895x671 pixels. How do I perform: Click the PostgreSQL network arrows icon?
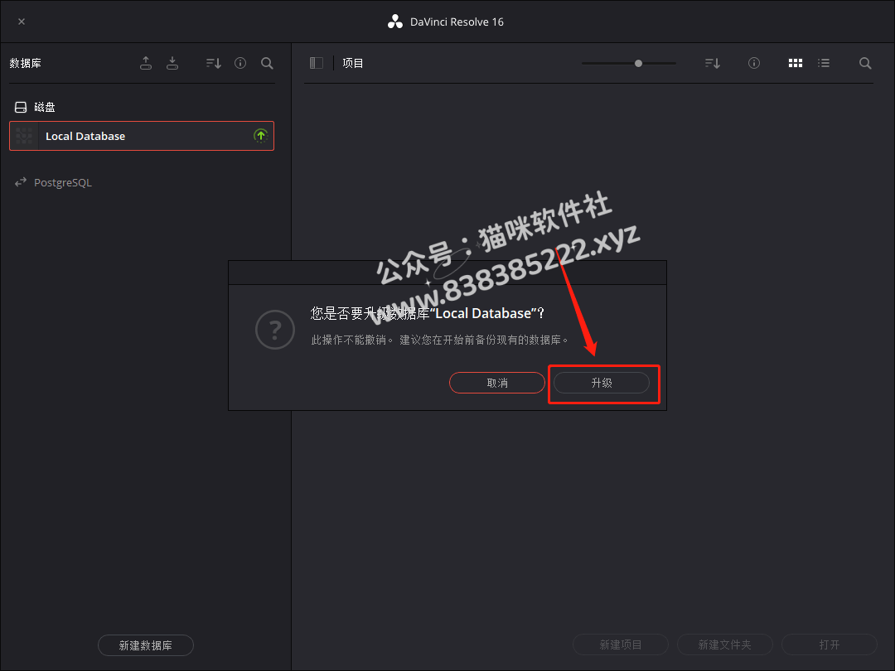point(21,182)
